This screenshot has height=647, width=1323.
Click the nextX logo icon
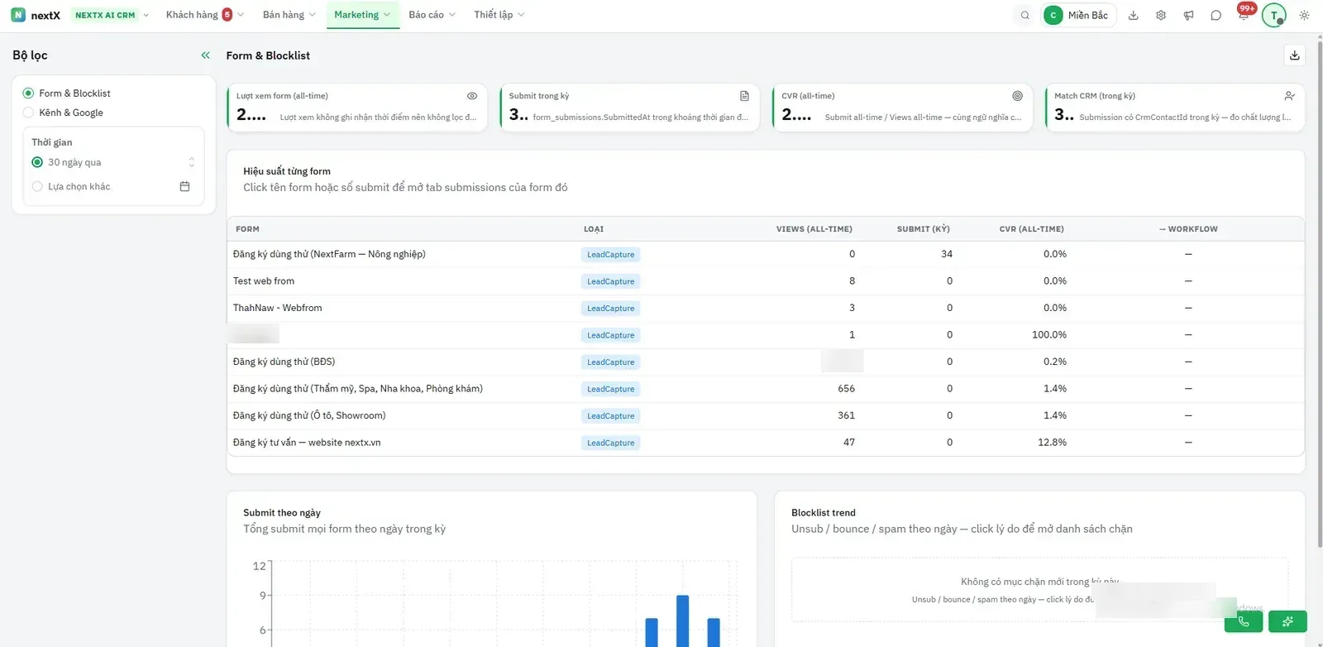[x=18, y=15]
